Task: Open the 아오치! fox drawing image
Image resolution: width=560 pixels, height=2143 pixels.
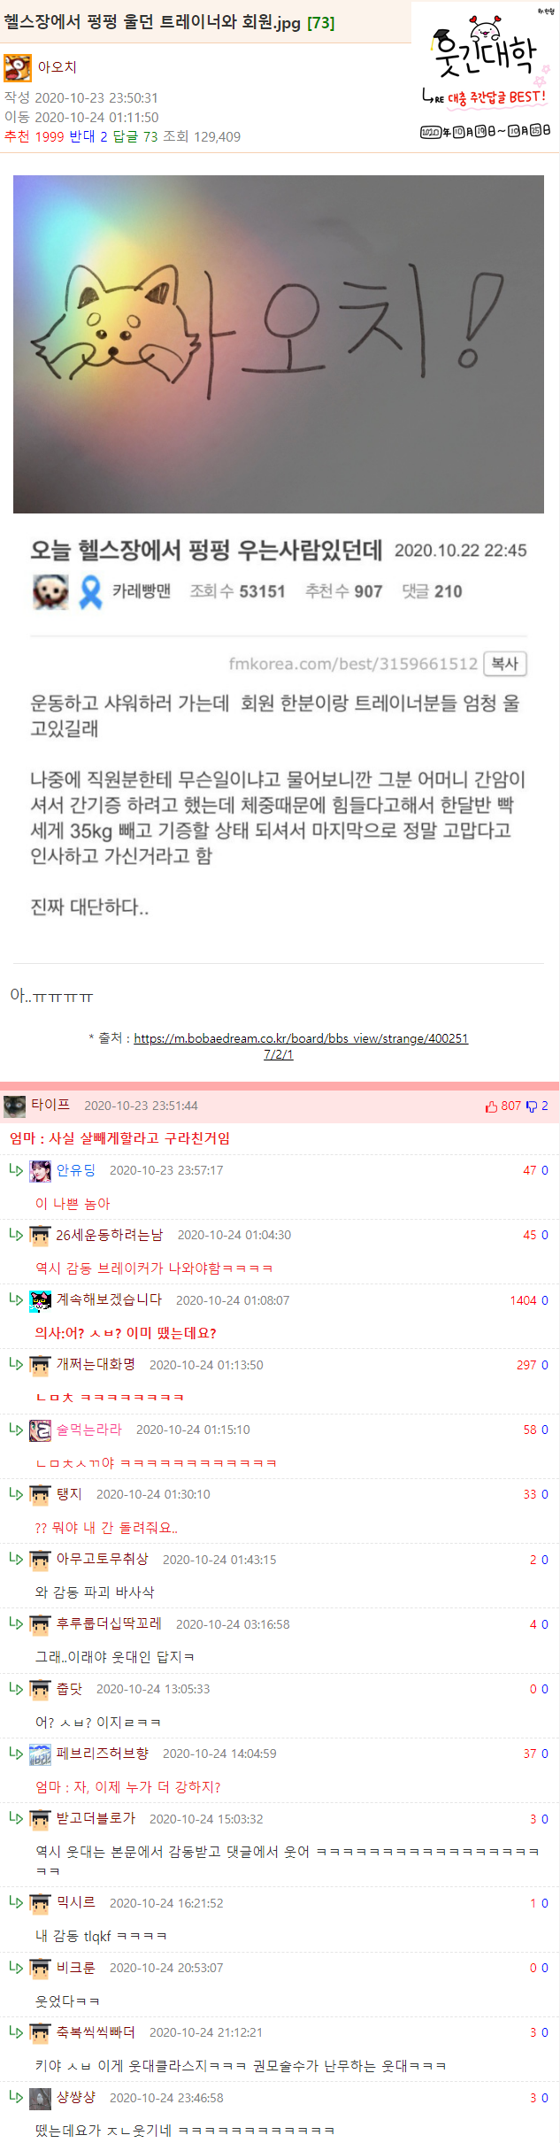Action: coord(279,344)
